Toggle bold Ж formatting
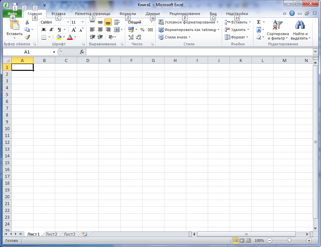321x247 pixels. pyautogui.click(x=44, y=30)
